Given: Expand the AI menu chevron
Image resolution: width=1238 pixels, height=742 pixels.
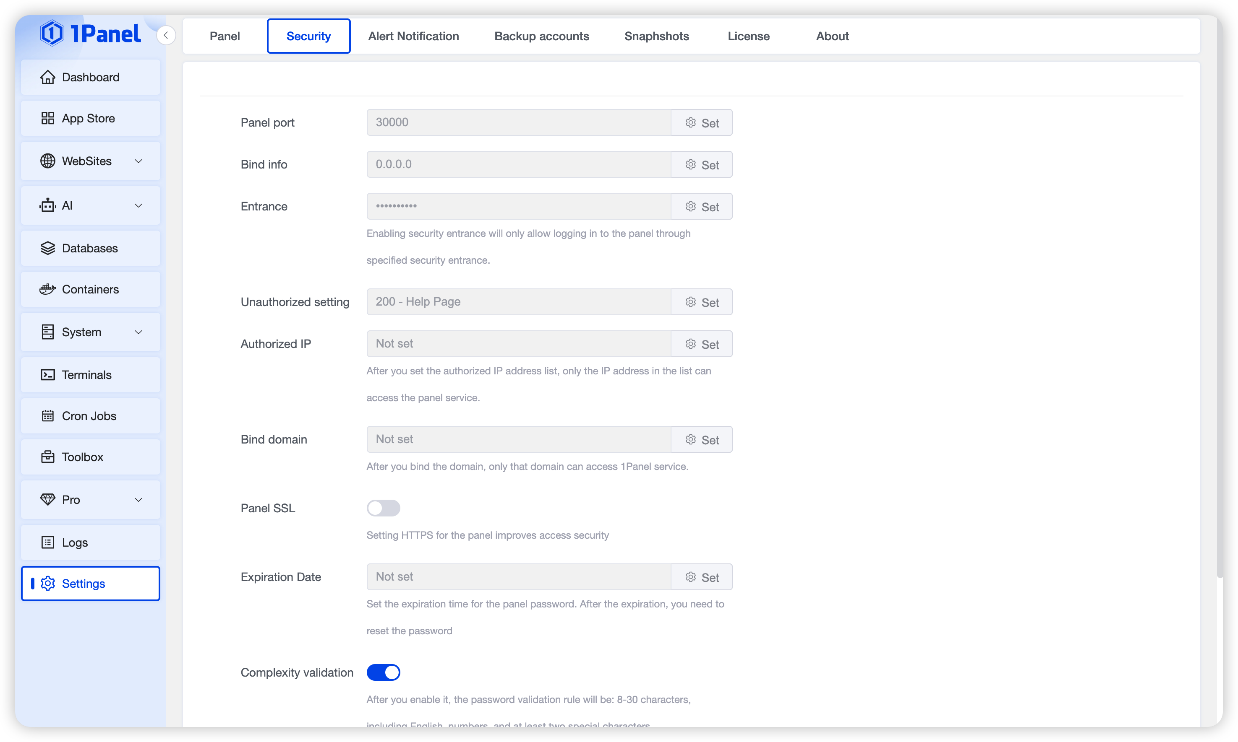Looking at the screenshot, I should click(x=138, y=205).
